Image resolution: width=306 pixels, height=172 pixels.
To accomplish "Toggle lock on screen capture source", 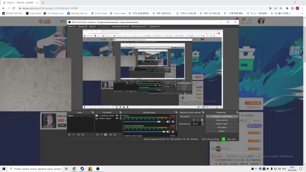I will click(120, 118).
